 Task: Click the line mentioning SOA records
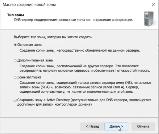pyautogui.click(x=79, y=87)
